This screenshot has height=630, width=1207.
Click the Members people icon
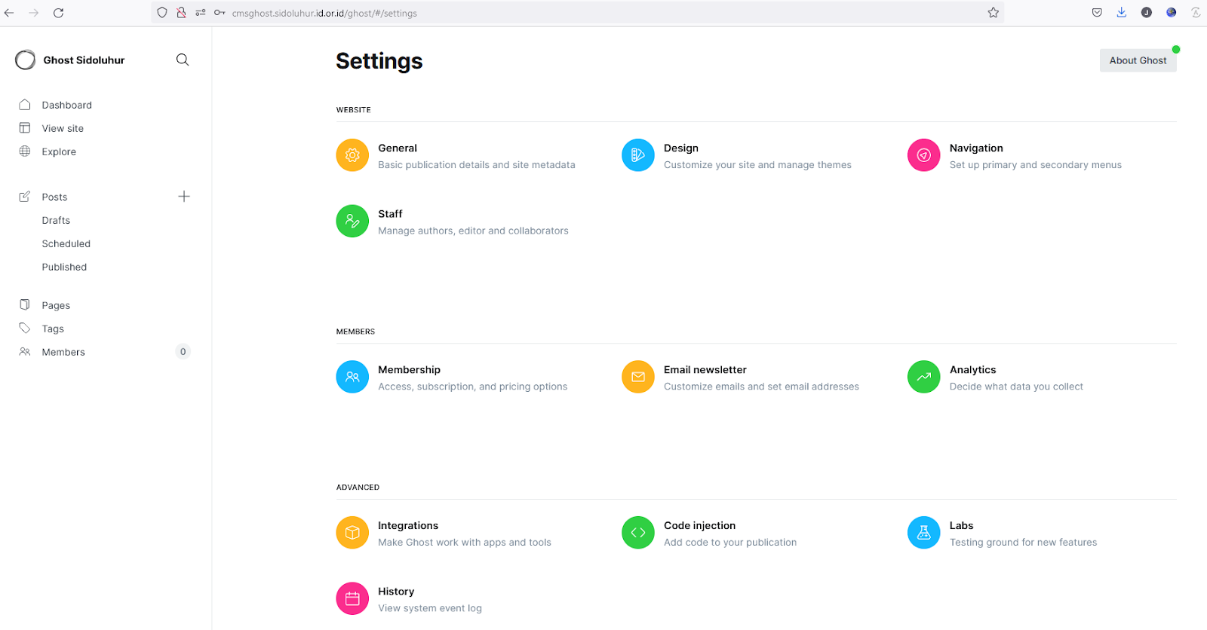(x=25, y=352)
